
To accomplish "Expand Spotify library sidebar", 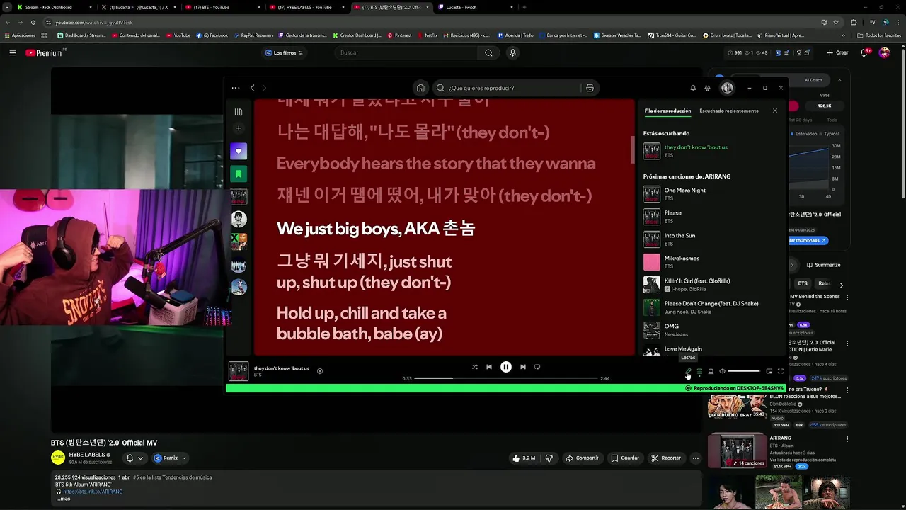I will (x=239, y=112).
